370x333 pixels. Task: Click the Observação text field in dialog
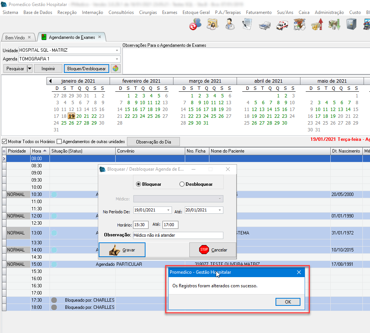pos(178,235)
